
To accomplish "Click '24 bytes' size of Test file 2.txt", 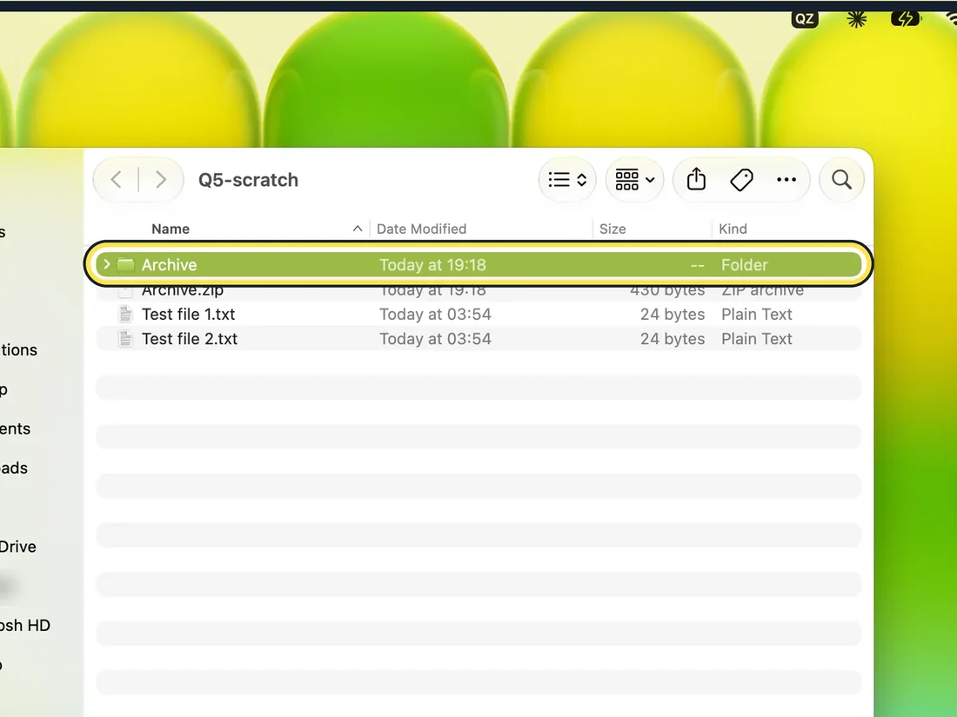I will pos(673,338).
